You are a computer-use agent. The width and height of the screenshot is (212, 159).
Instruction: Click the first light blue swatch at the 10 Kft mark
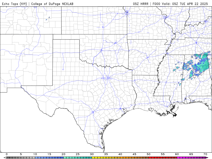tap(37, 158)
